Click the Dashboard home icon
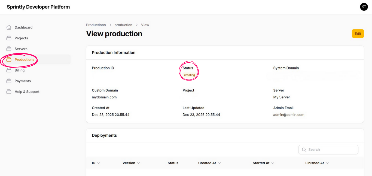The height and width of the screenshot is (176, 372). pos(9,27)
